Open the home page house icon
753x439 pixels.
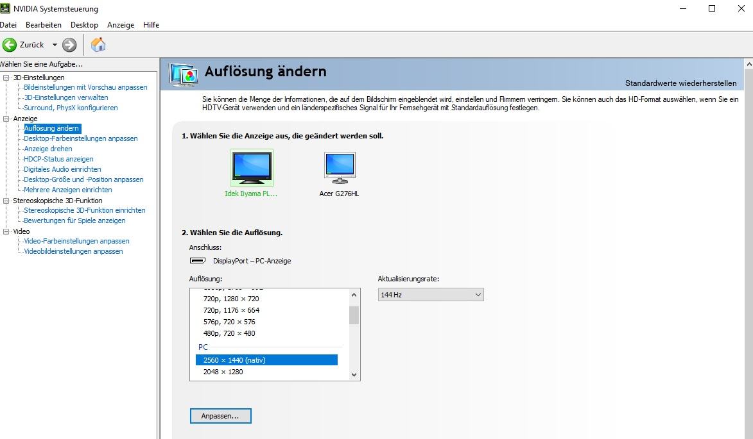(98, 45)
